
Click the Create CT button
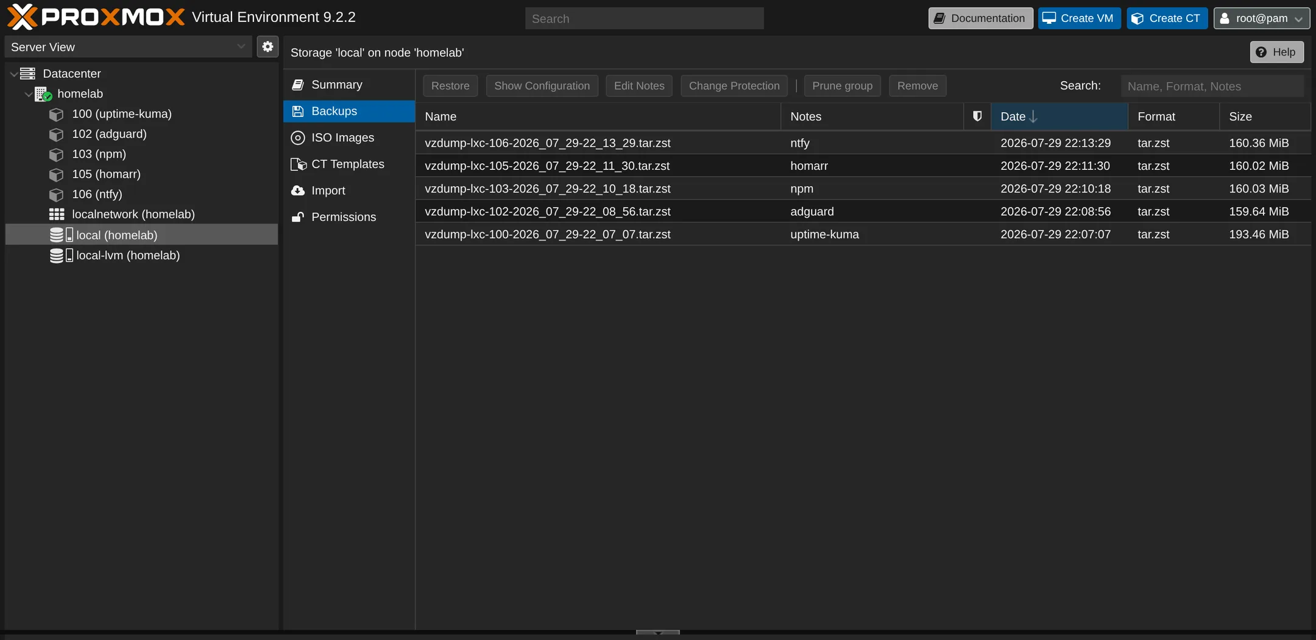[x=1167, y=18]
